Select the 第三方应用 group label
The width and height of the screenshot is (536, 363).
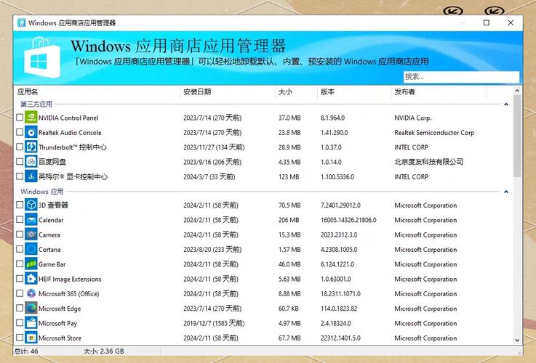click(x=36, y=104)
